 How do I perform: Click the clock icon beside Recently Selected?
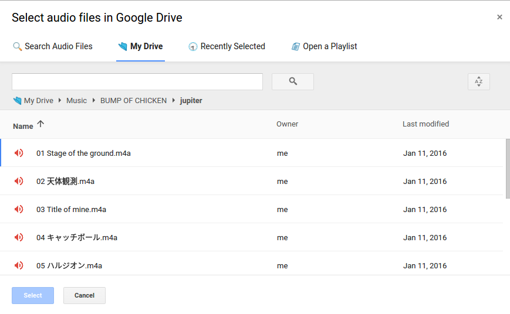(193, 47)
